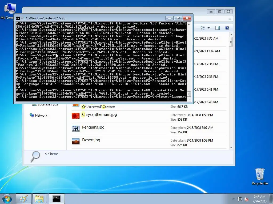
Task: Select Network in the navigation pane
Action: pyautogui.click(x=41, y=116)
